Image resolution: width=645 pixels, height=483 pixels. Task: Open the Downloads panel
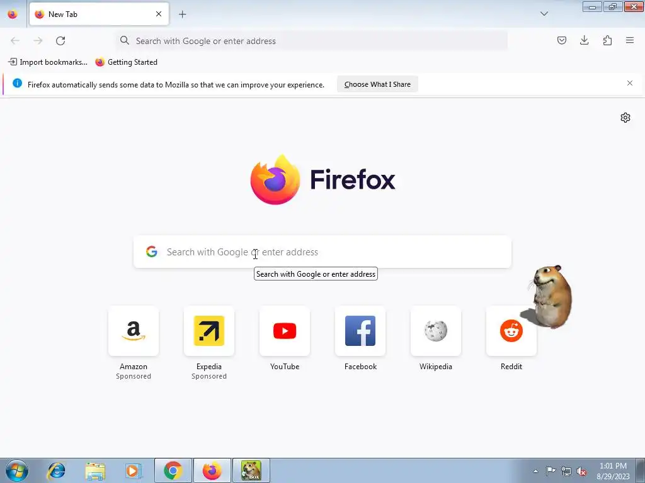click(x=584, y=40)
